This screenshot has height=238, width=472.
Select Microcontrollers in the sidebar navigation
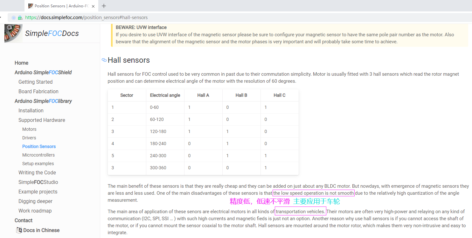38,155
